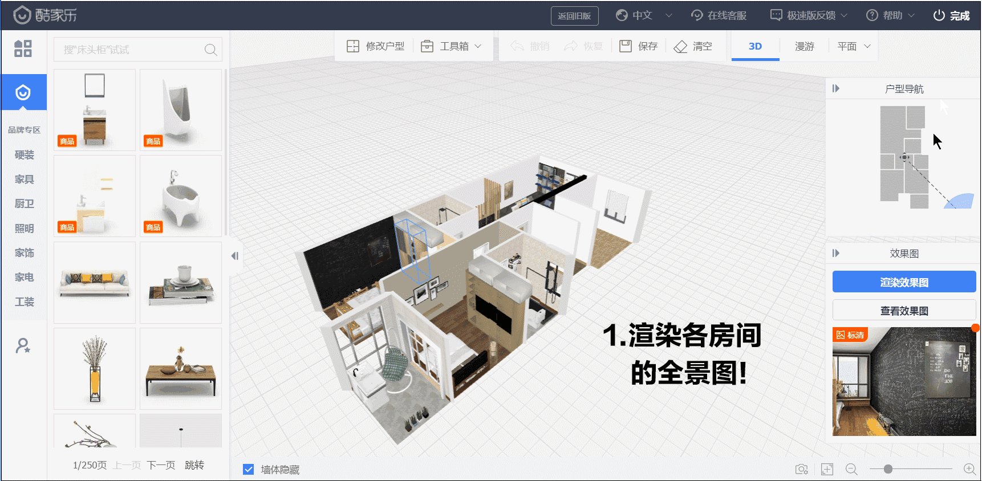The height and width of the screenshot is (481, 982).
Task: Click the zoom slider handle
Action: pos(888,469)
